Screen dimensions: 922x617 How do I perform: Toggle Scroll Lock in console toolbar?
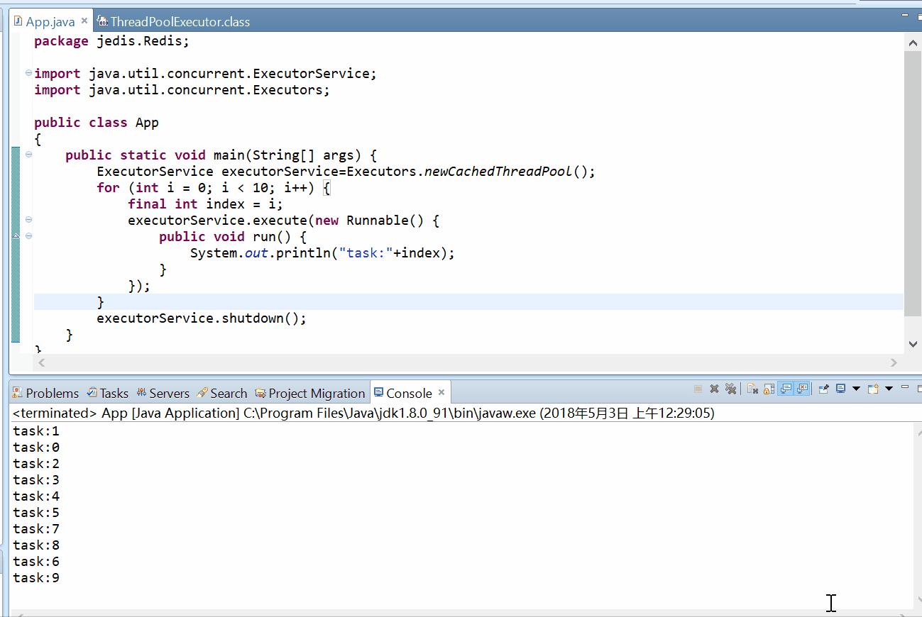(x=769, y=389)
